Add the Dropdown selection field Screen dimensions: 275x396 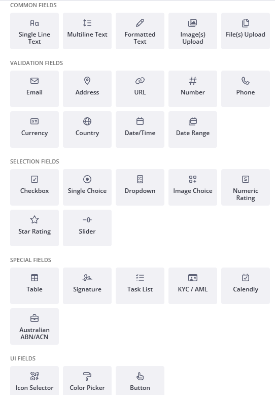pos(140,187)
